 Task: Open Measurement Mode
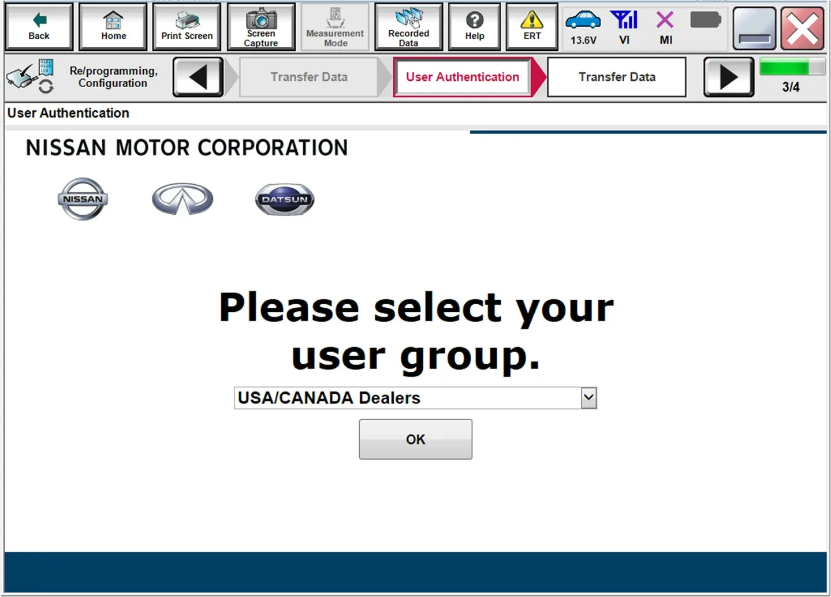tap(335, 27)
